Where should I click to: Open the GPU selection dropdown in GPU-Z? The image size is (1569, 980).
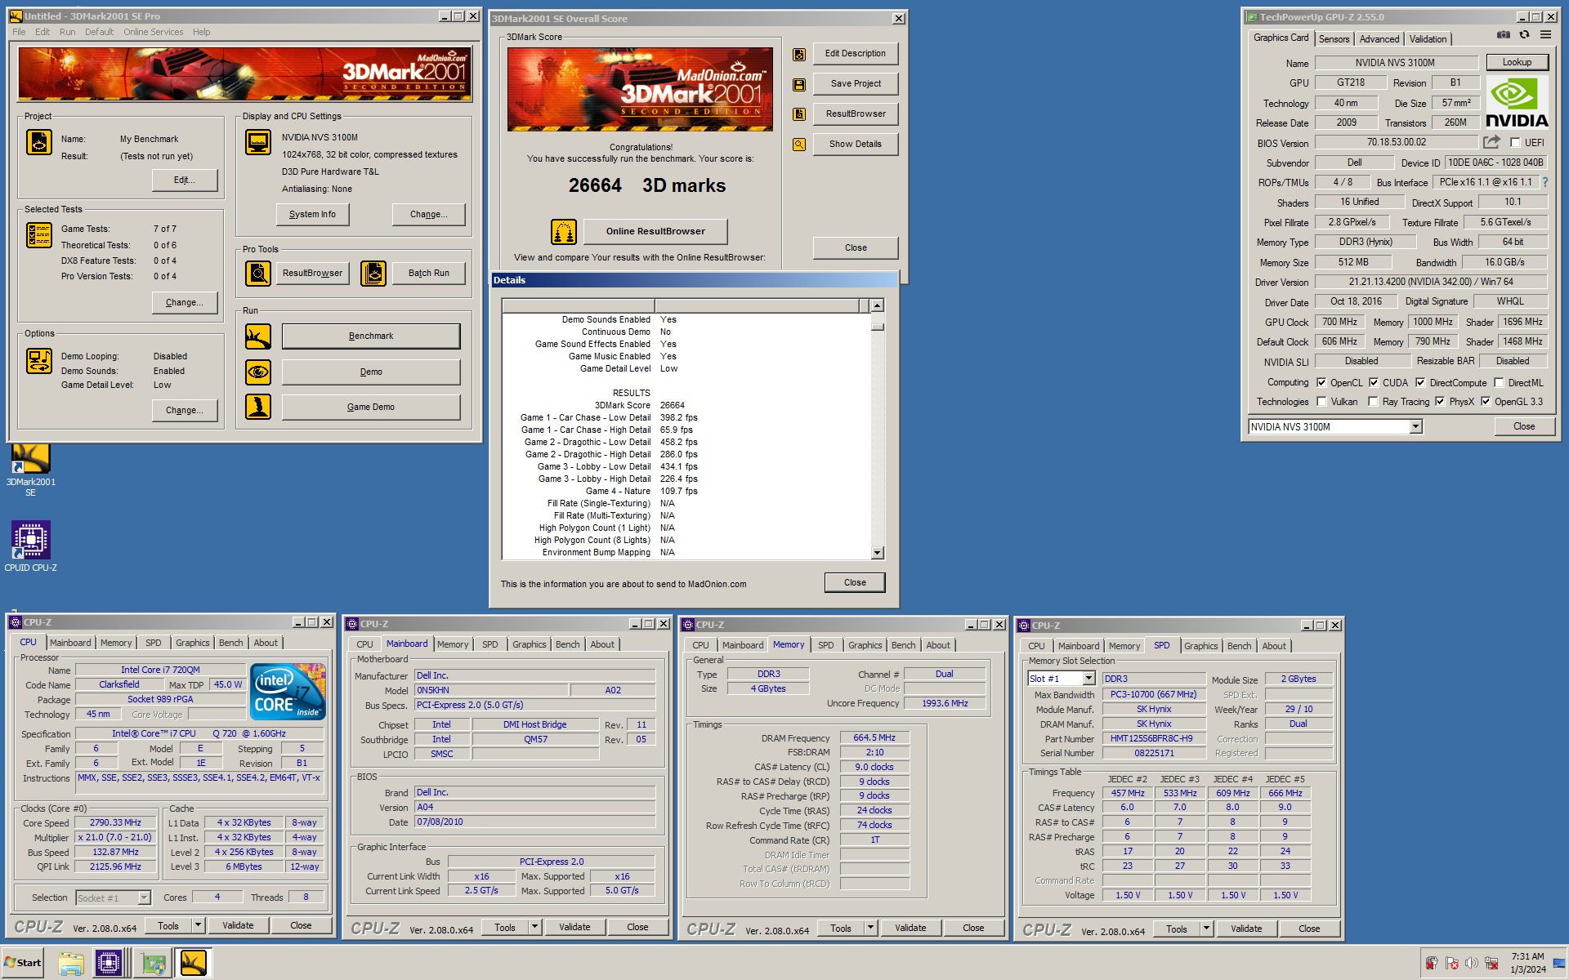[1415, 427]
